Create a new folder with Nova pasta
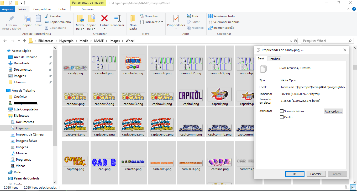This screenshot has height=191, width=357. pos(133,23)
